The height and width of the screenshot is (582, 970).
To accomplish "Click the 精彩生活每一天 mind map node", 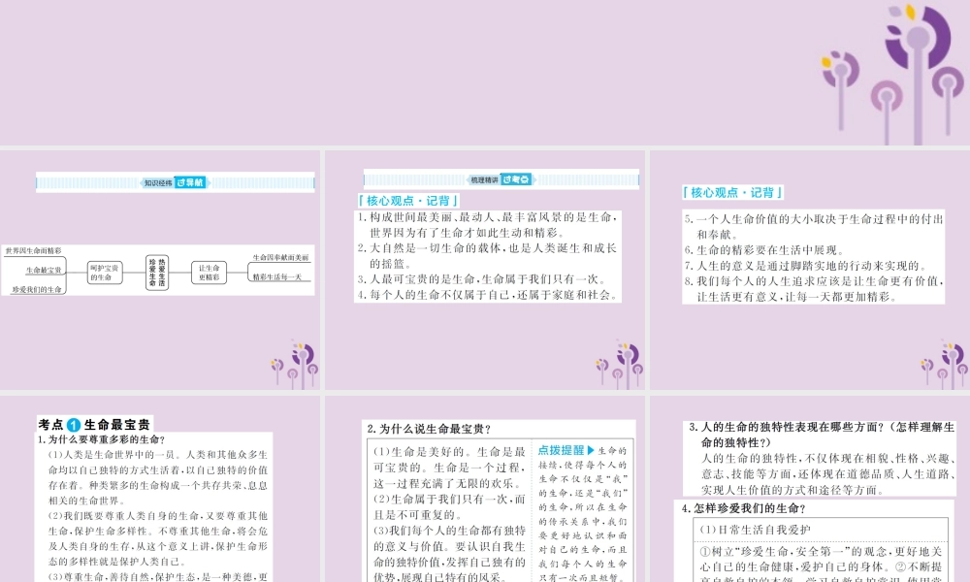I will pos(276,277).
